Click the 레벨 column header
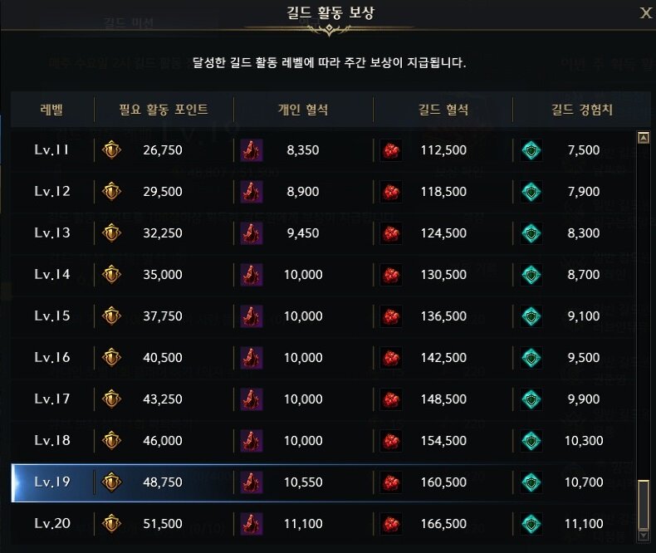Image resolution: width=656 pixels, height=553 pixels. click(51, 110)
